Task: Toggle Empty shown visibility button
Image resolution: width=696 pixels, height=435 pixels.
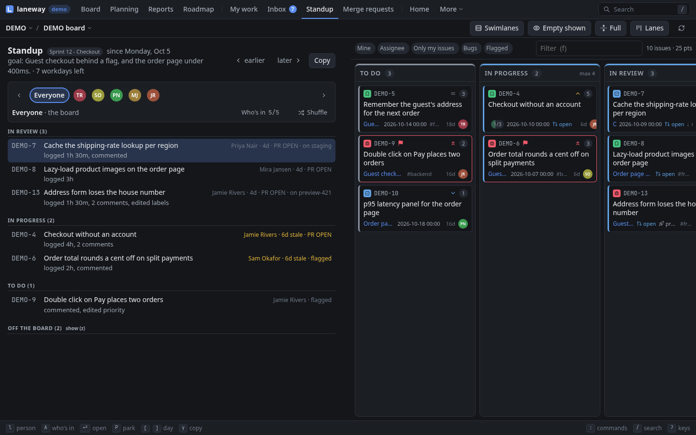Action: tap(559, 28)
